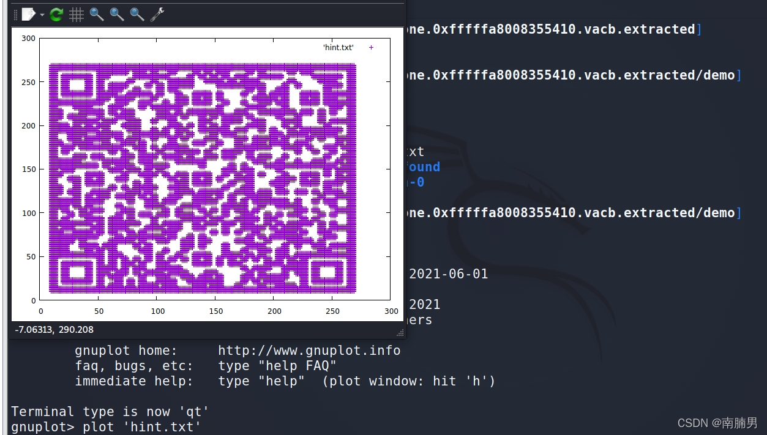Click the mouse coordinates status text
767x435 pixels.
coord(54,330)
